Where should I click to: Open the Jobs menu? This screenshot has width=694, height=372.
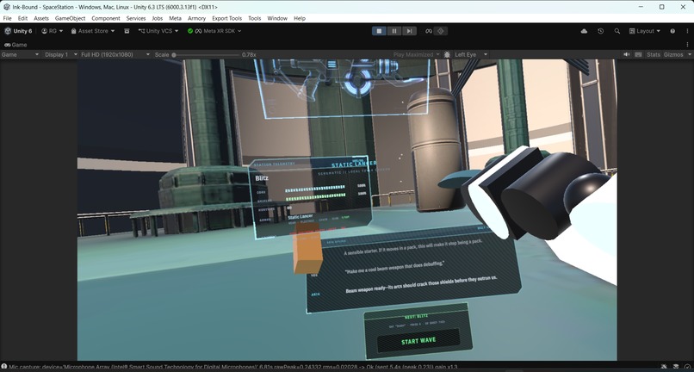(157, 18)
